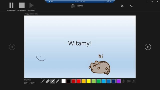Open recording settings icon at top right
Viewport: 160px width, 90px height.
coord(131,6)
